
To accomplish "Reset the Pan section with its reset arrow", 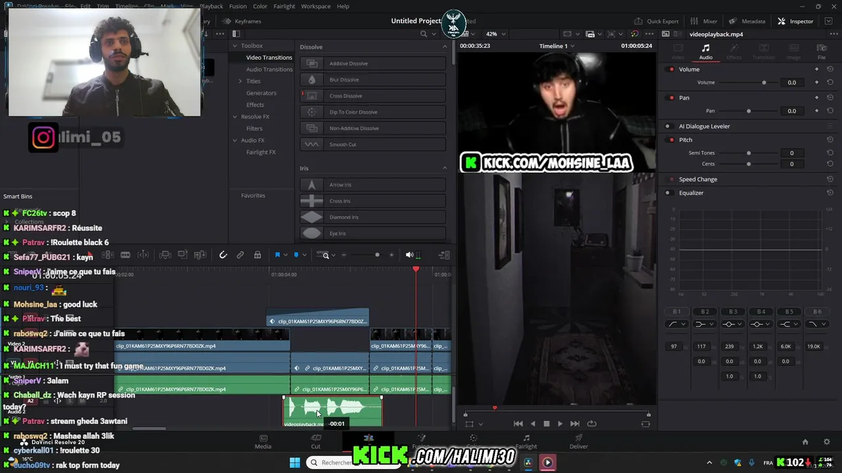I will (830, 98).
